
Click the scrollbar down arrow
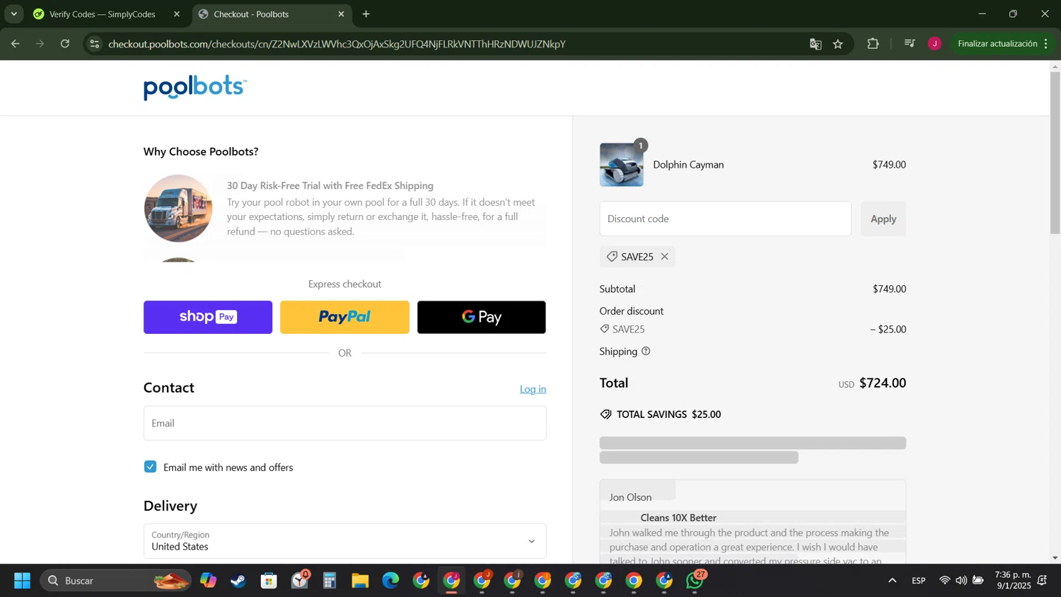(x=1055, y=558)
